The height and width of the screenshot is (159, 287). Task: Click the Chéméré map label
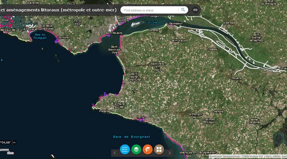[218, 111]
